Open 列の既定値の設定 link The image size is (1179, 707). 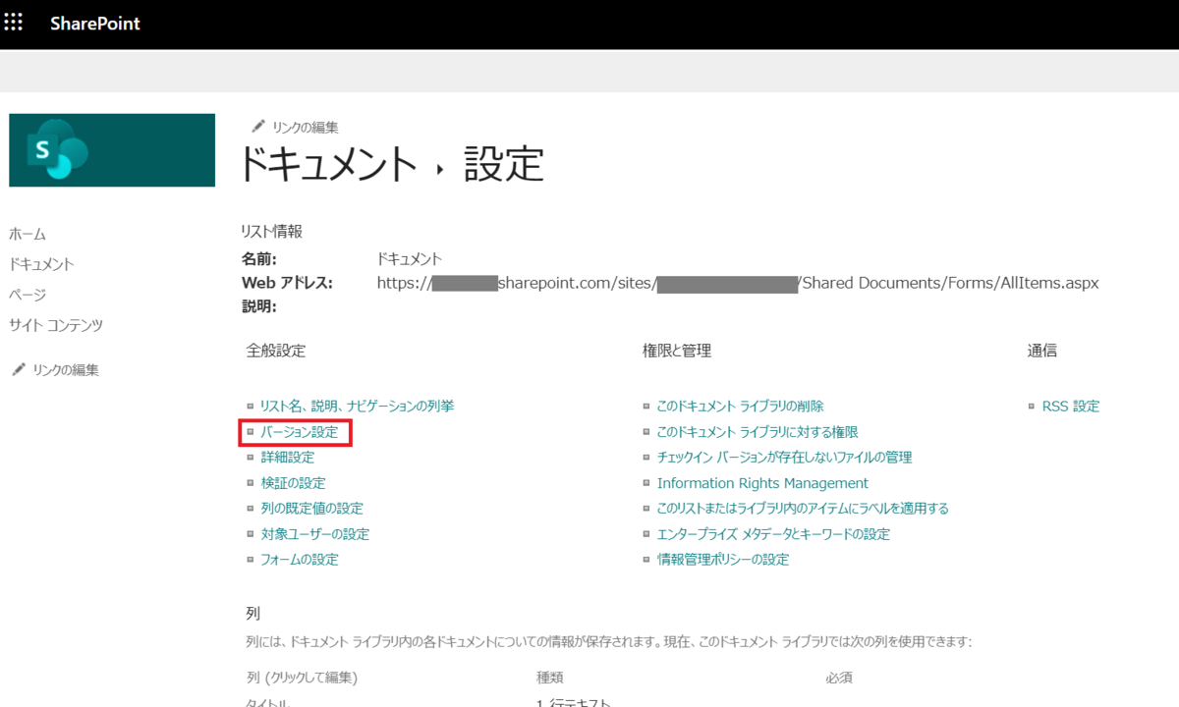311,509
